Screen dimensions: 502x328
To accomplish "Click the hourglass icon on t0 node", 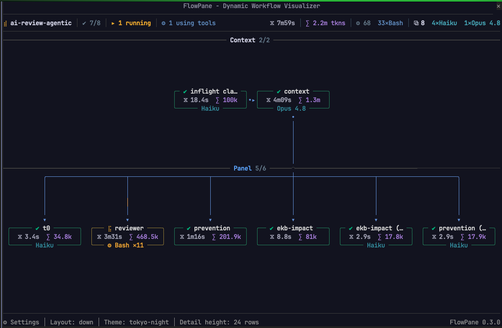I will point(20,237).
